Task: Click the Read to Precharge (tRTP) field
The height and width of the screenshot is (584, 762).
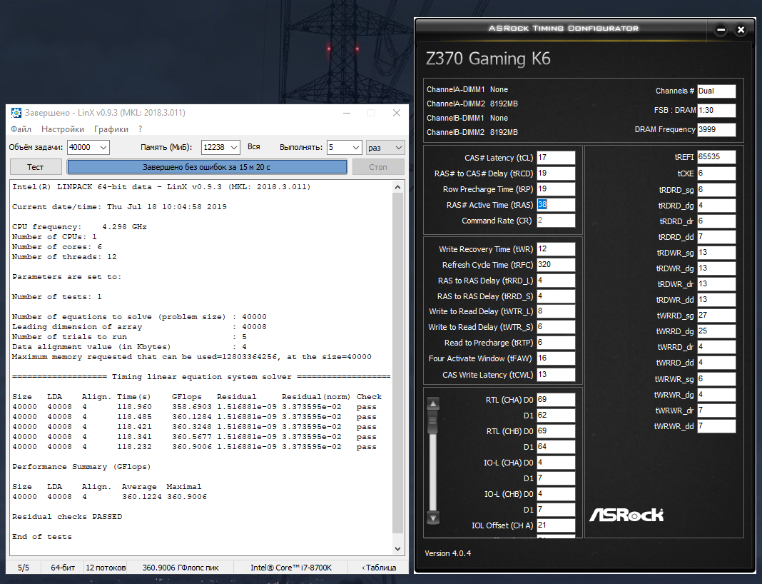Action: [556, 343]
